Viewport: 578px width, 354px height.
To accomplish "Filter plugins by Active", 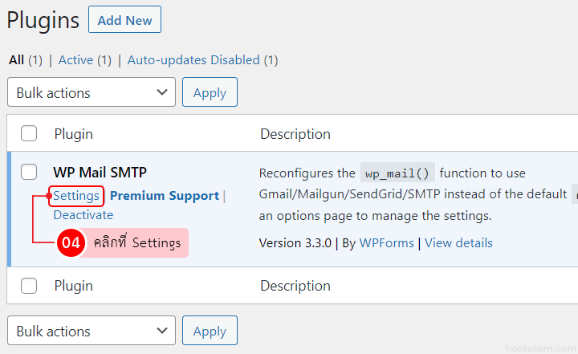I will click(x=75, y=60).
